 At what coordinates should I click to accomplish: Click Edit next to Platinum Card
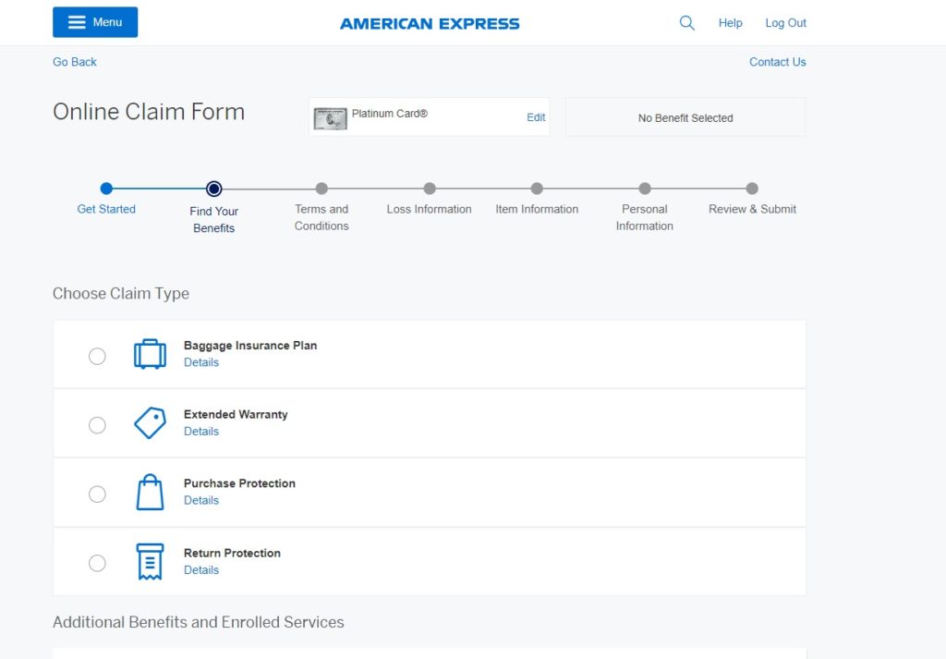(x=536, y=117)
